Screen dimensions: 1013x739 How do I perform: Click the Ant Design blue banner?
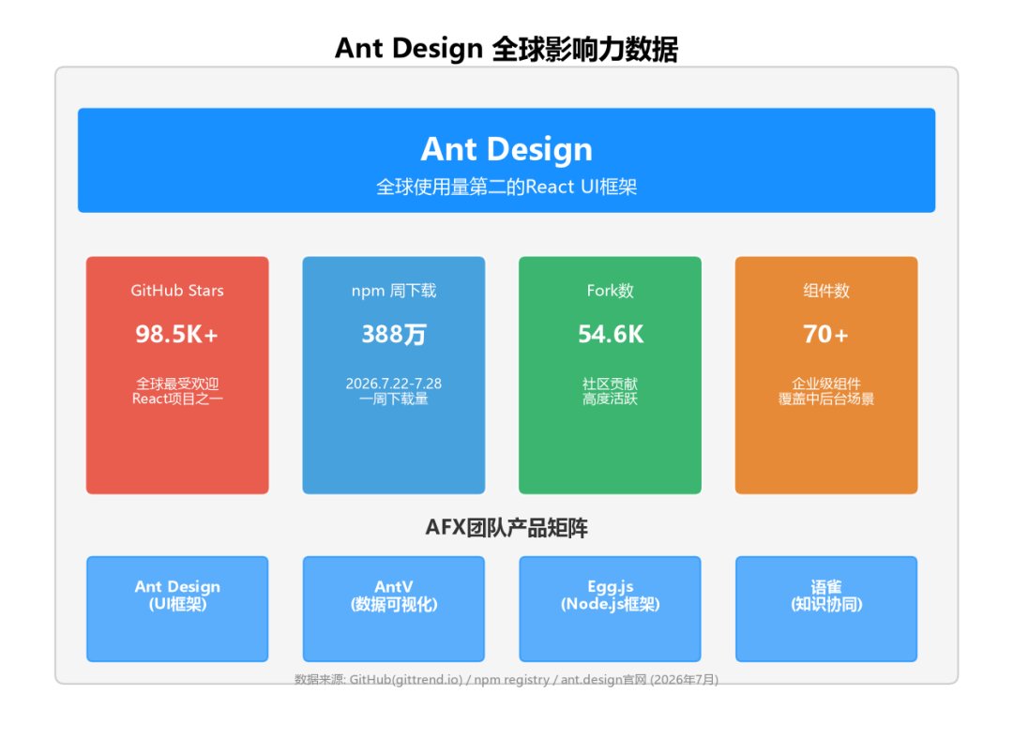point(506,160)
